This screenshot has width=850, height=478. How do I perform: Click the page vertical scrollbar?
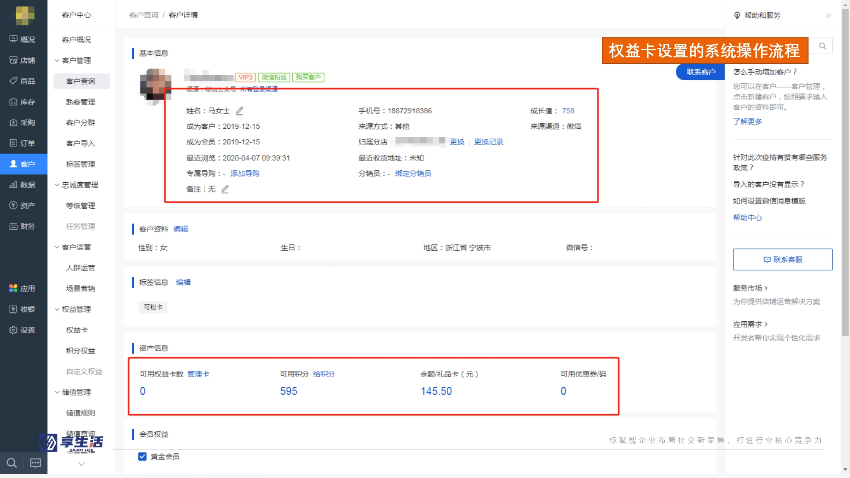[845, 172]
